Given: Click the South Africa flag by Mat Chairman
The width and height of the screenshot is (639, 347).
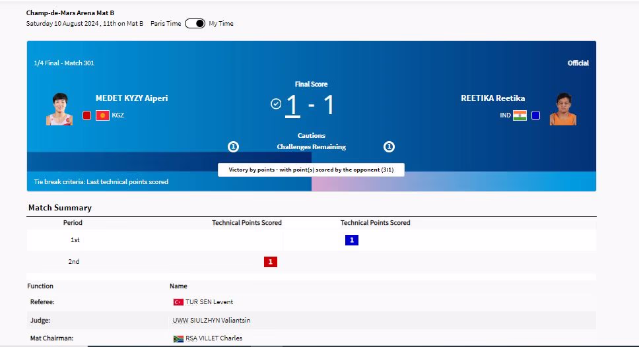Looking at the screenshot, I should tap(178, 338).
